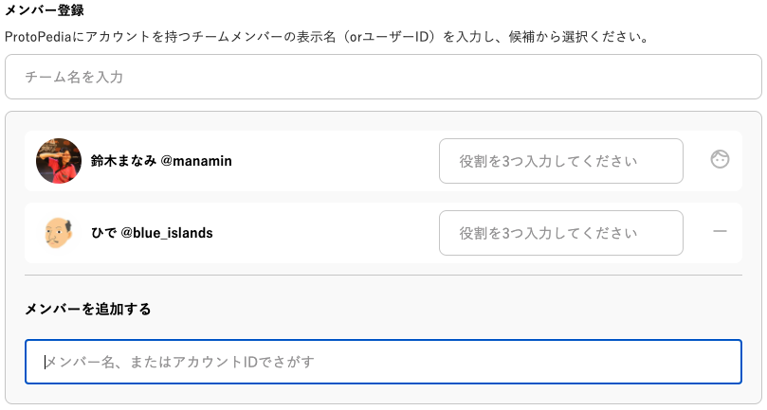Click ひで's cartoon avatar image
The height and width of the screenshot is (410, 767).
point(59,233)
